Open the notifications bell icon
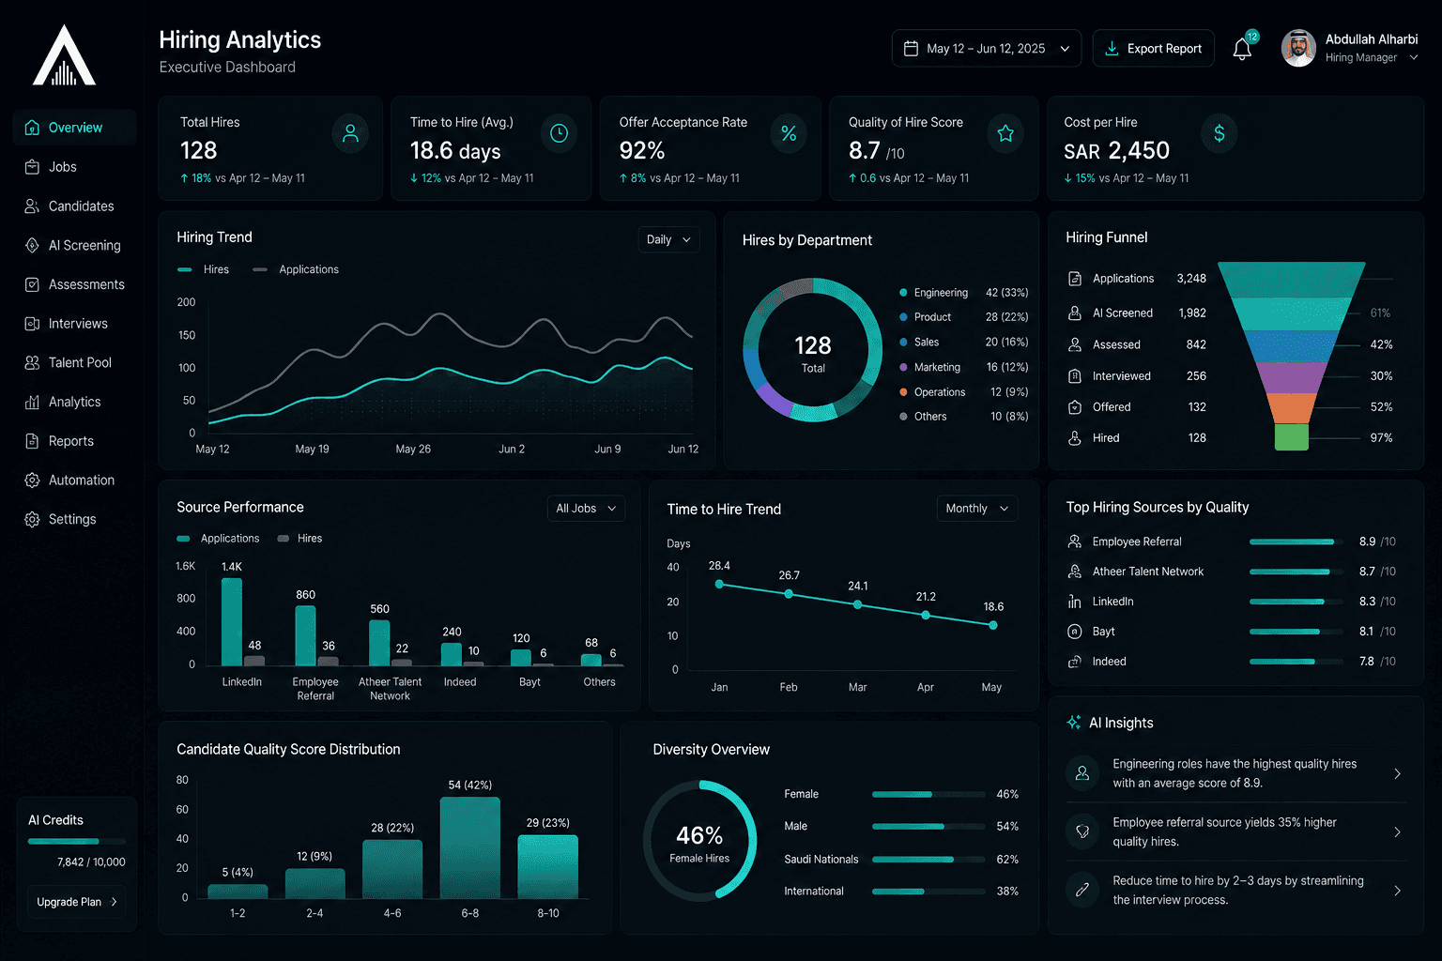Image resolution: width=1442 pixels, height=961 pixels. click(x=1242, y=49)
